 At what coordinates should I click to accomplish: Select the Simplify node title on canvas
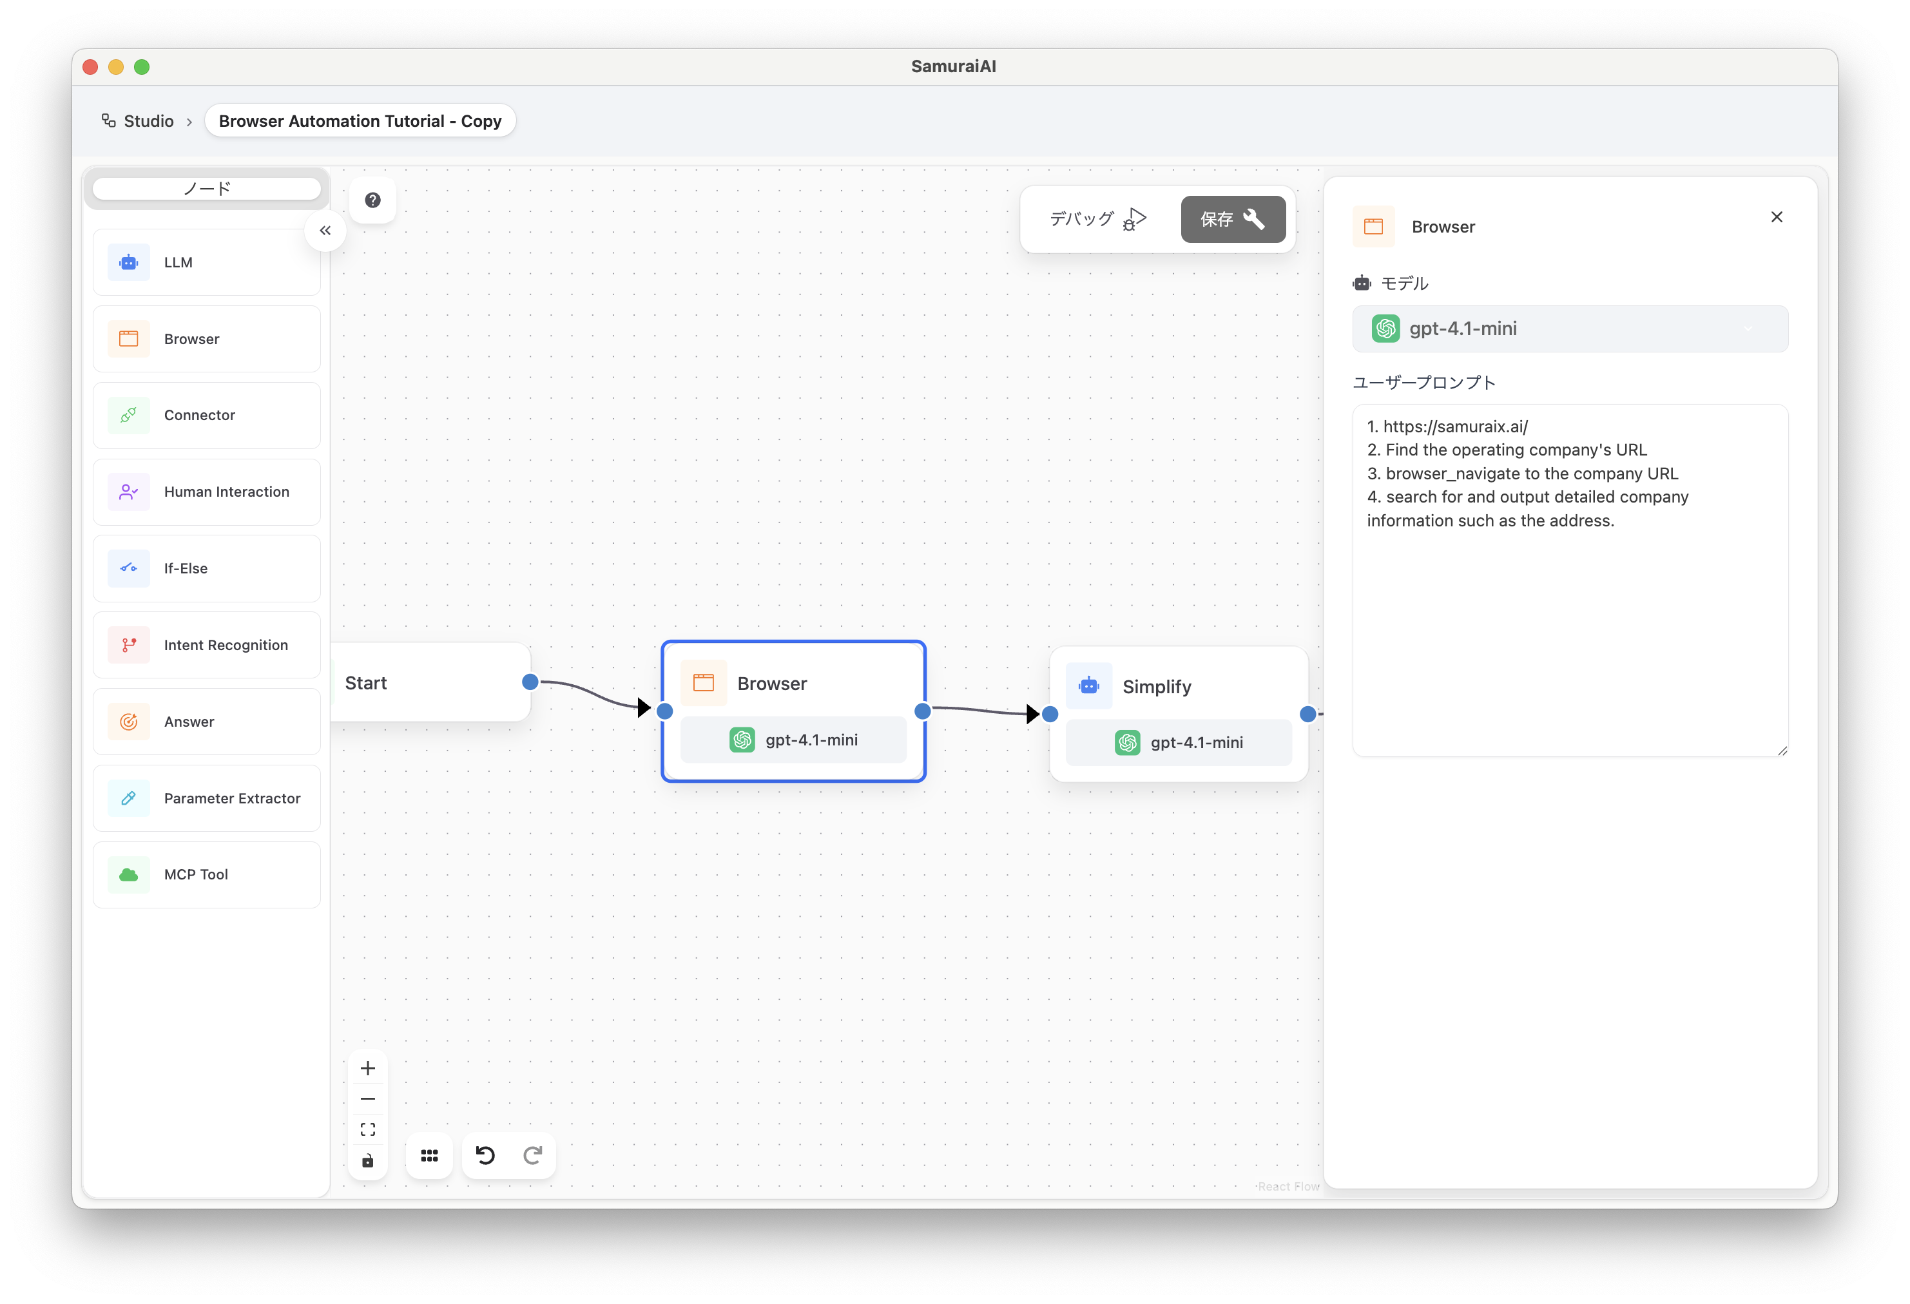point(1156,686)
